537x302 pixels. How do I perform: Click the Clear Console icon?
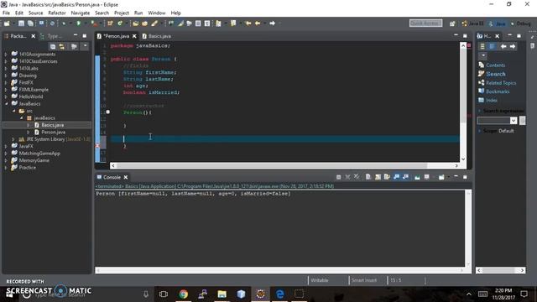(368, 177)
